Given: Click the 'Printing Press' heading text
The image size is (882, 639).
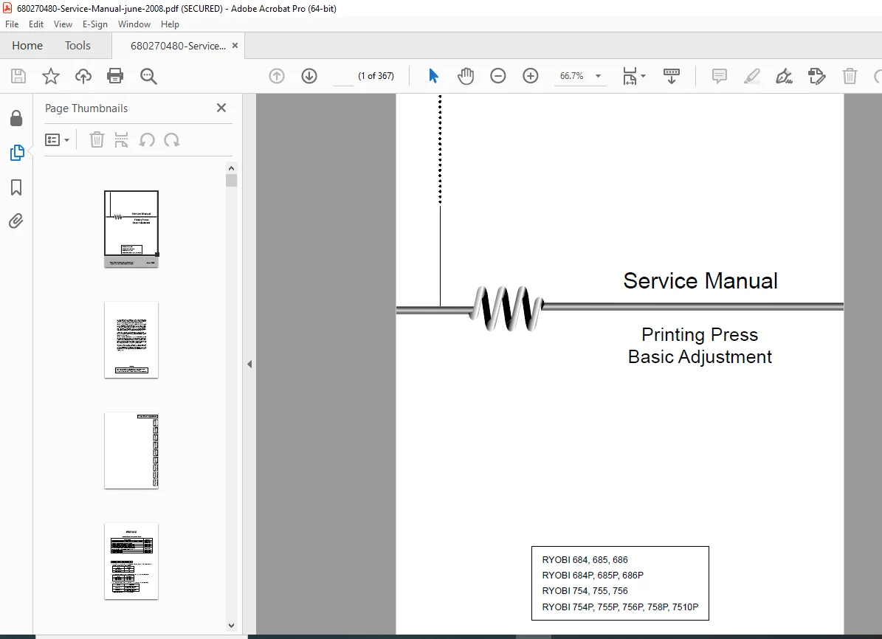Looking at the screenshot, I should 700,335.
